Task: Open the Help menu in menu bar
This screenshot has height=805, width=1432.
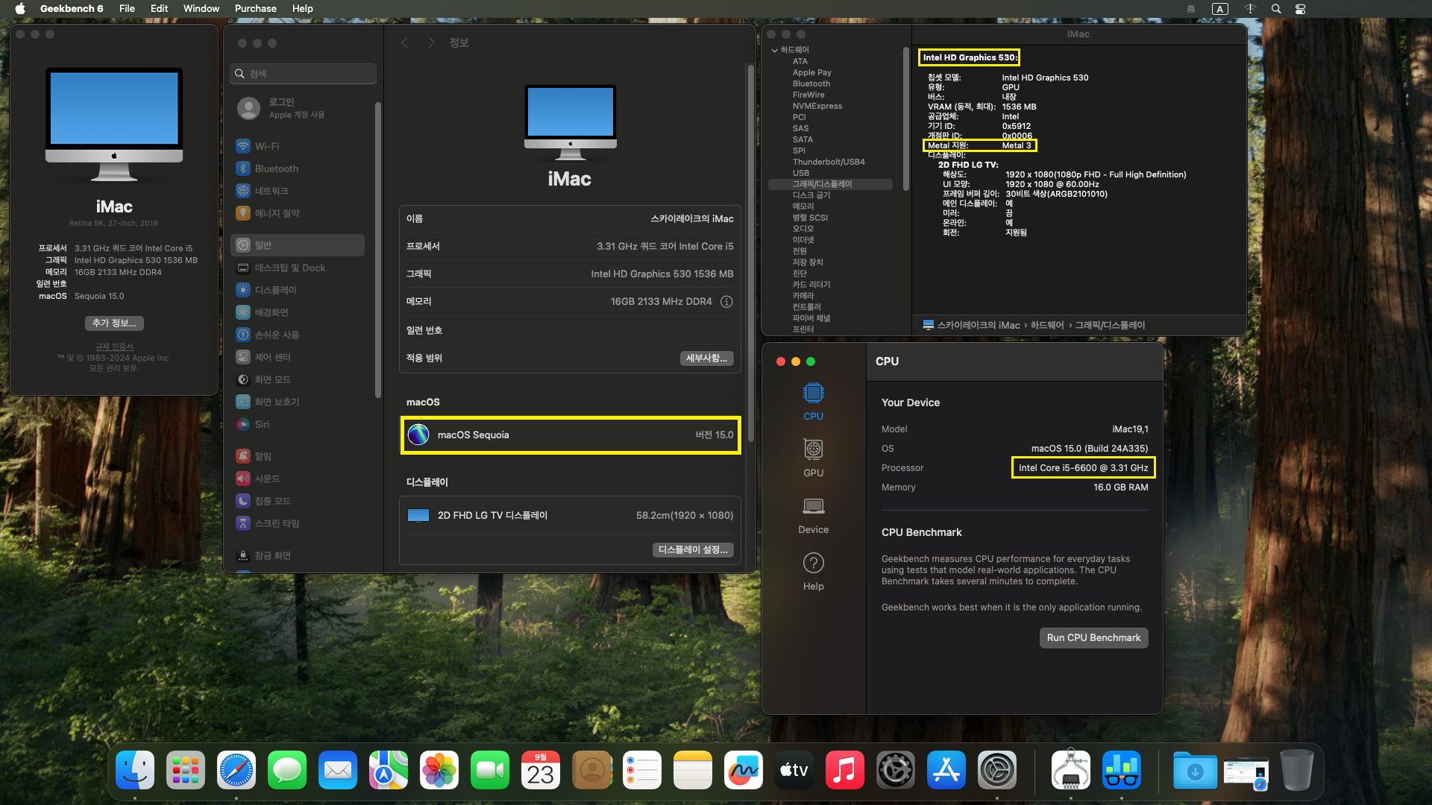Action: [x=303, y=9]
